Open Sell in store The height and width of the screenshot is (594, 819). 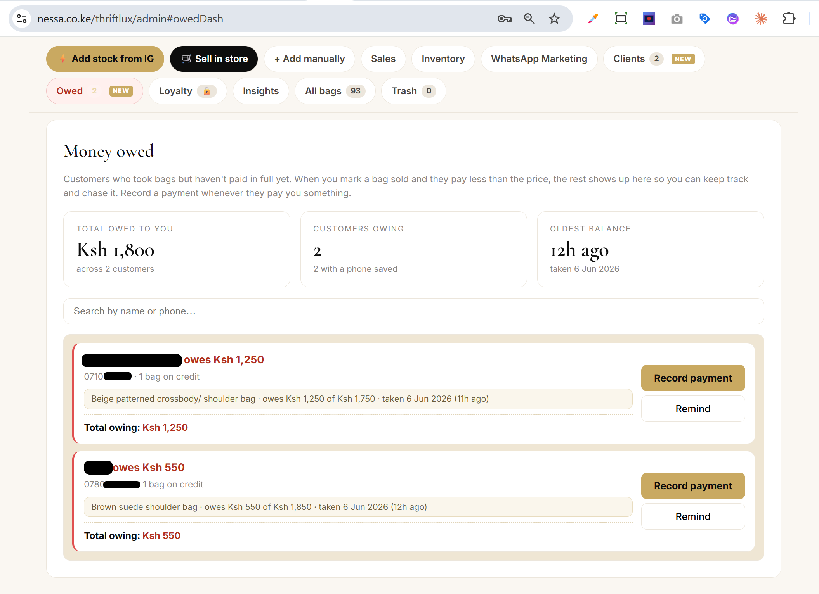(214, 59)
